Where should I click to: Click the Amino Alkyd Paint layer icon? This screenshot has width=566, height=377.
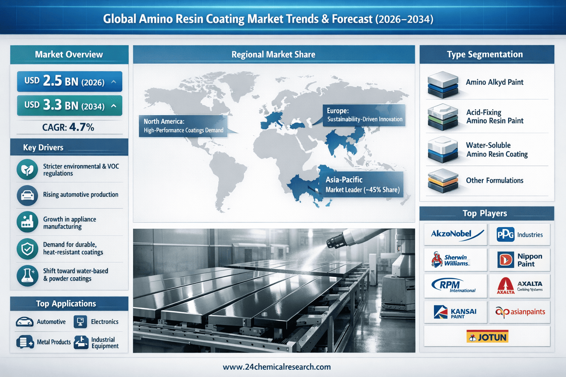[x=443, y=84]
